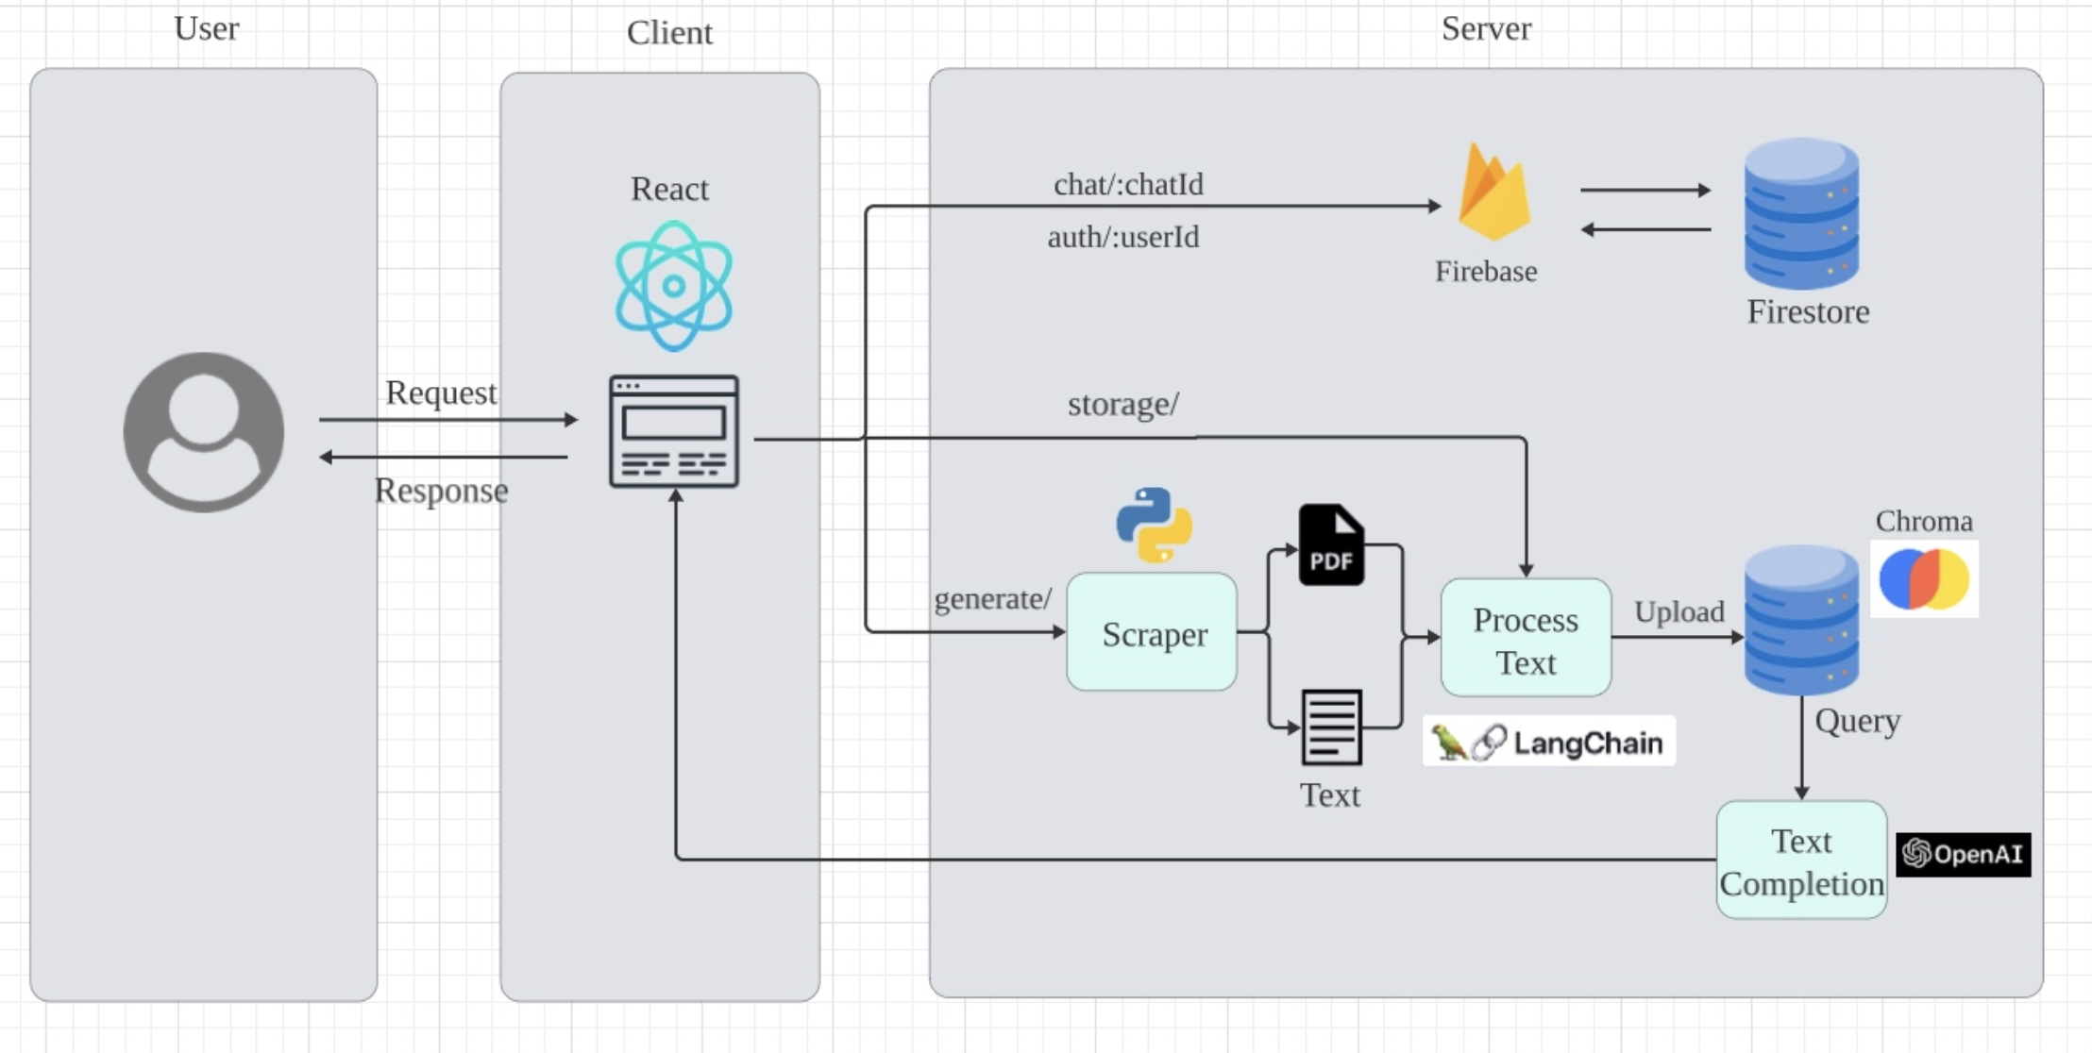Click the "Query" arrow label
Screen dimensions: 2092x1053
[1857, 722]
